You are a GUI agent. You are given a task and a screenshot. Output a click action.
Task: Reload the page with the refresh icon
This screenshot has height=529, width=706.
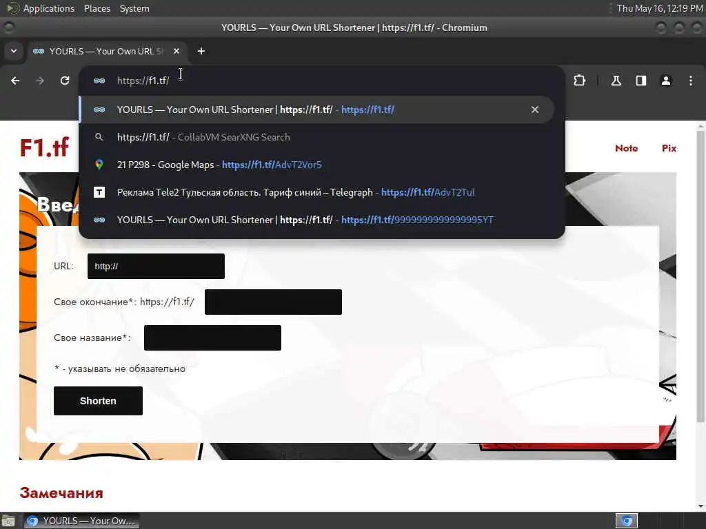65,81
